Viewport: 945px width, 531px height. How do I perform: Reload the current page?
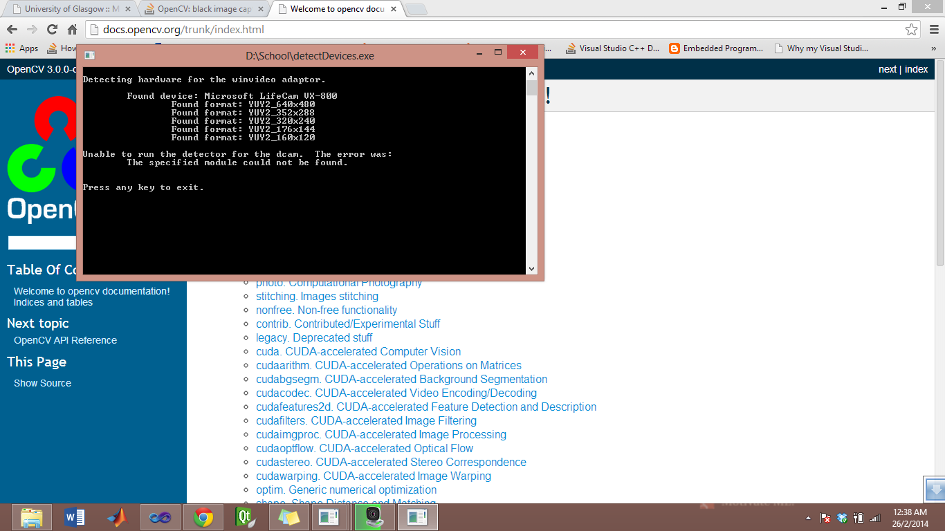pos(52,30)
